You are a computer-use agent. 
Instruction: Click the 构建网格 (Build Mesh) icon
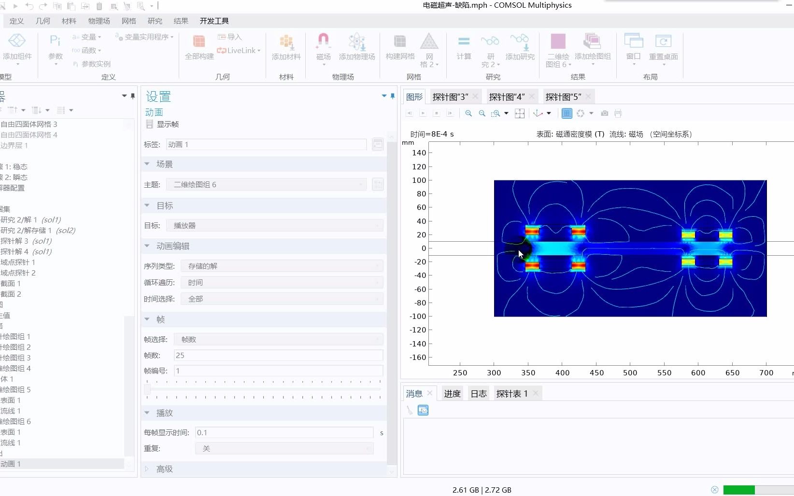[x=399, y=46]
